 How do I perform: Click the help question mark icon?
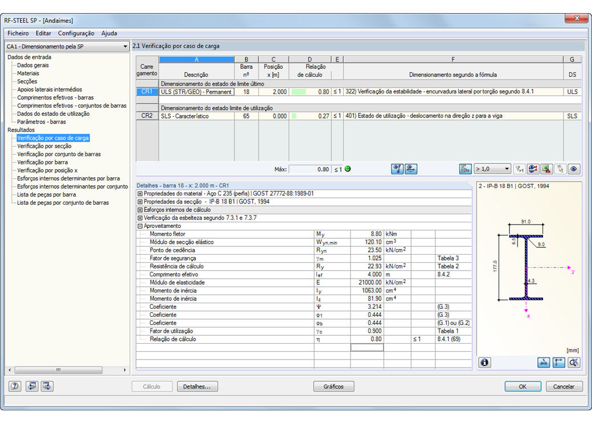pos(15,386)
